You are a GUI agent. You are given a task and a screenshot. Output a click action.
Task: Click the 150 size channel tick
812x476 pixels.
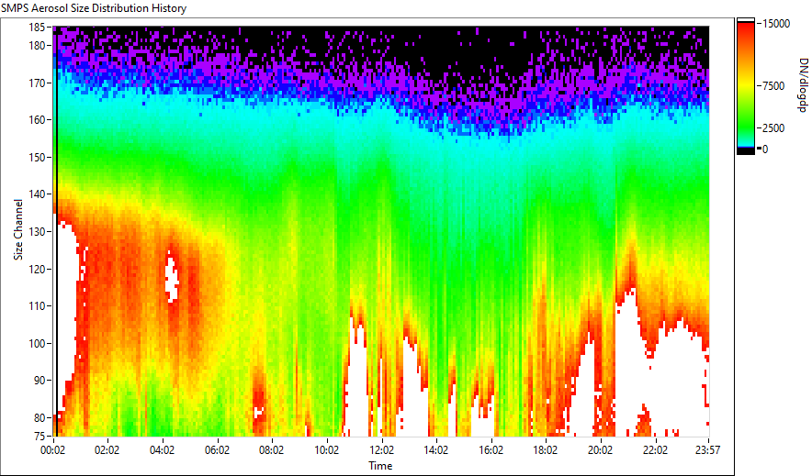point(38,157)
